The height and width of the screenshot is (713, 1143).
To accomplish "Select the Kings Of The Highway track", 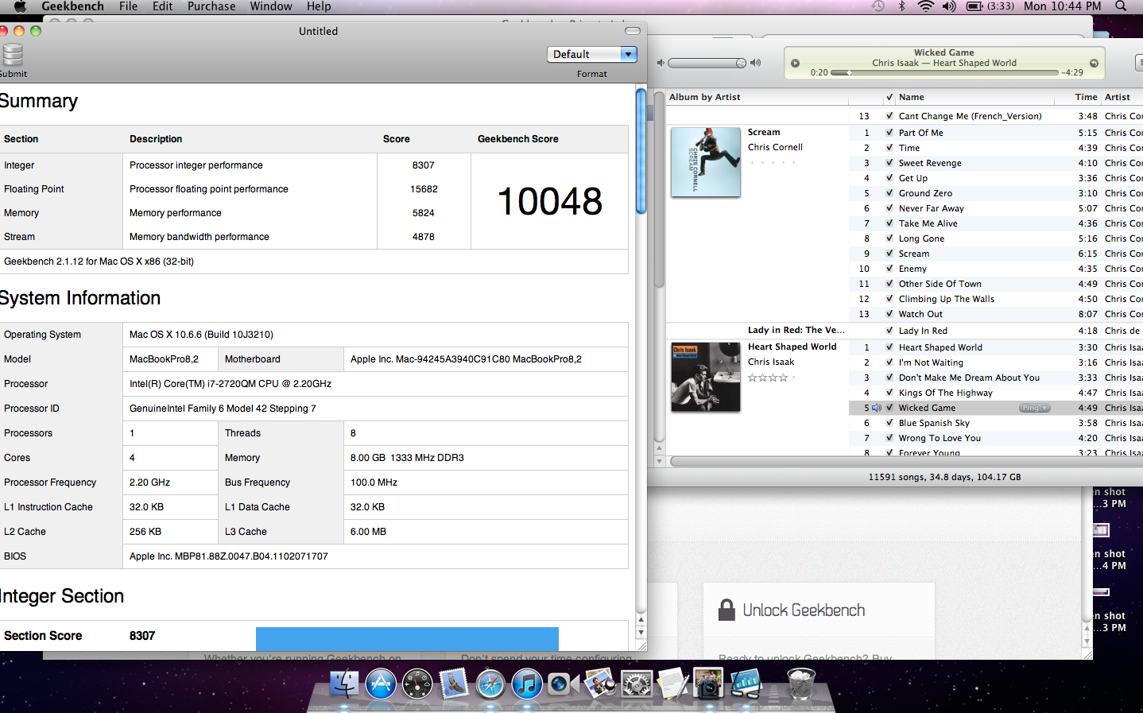I will (x=945, y=393).
